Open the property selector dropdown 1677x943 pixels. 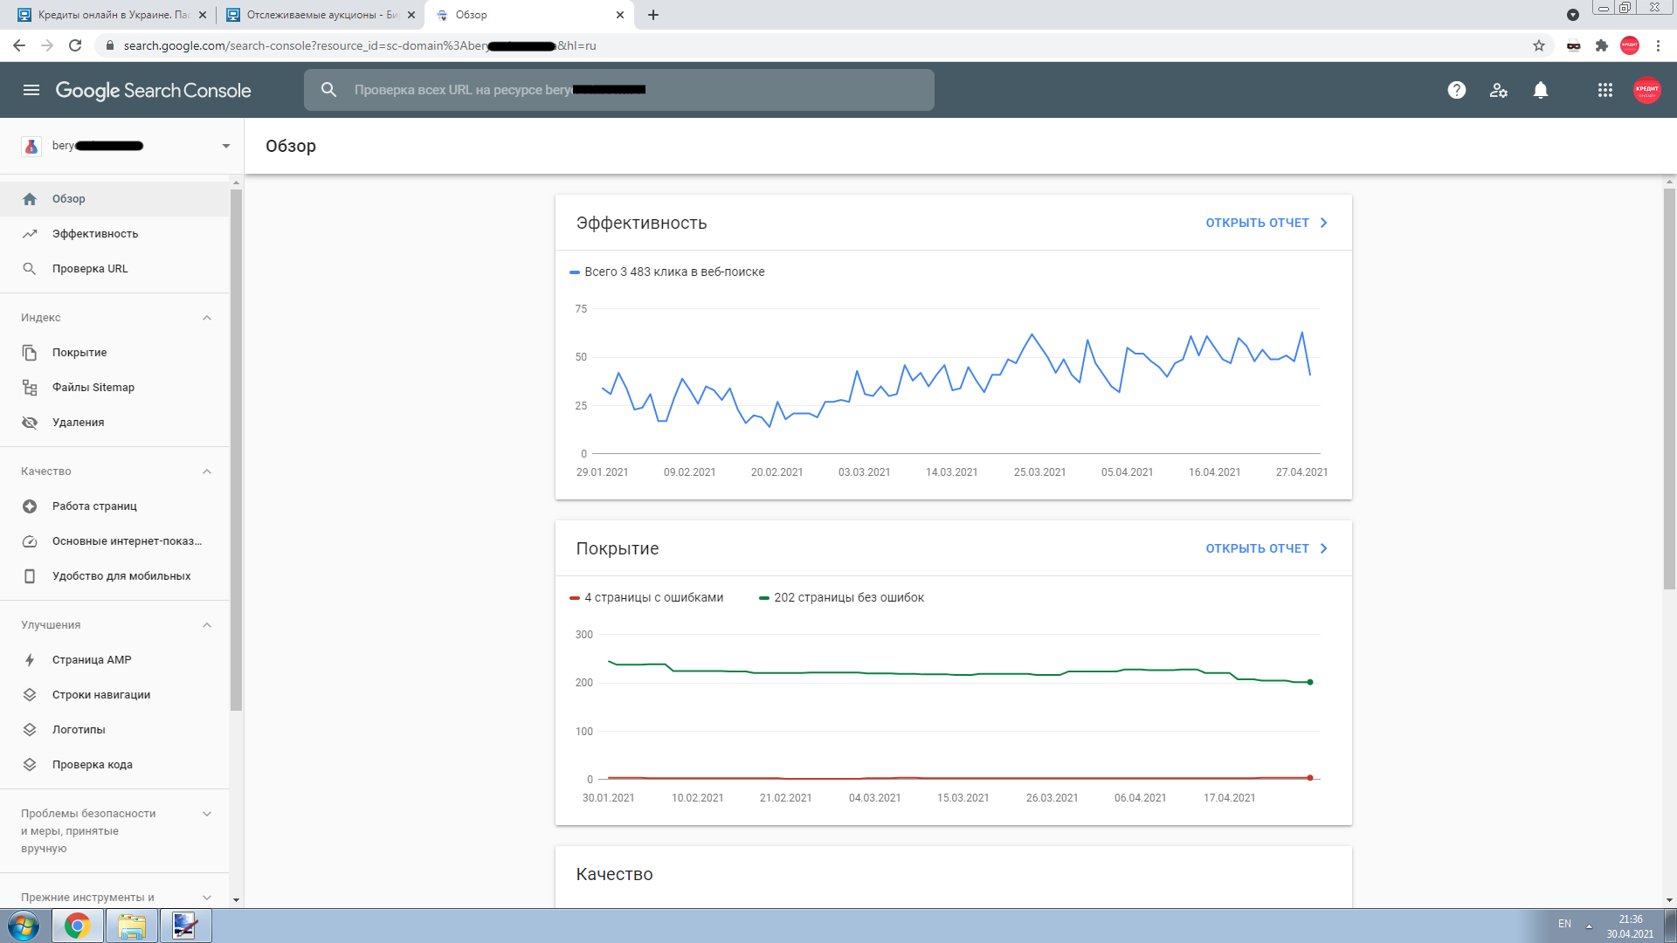(x=225, y=146)
